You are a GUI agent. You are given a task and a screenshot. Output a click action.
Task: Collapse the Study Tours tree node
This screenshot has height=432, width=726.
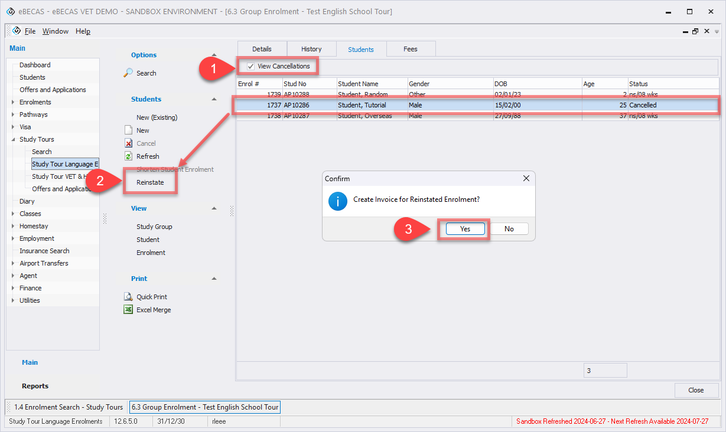click(x=13, y=139)
